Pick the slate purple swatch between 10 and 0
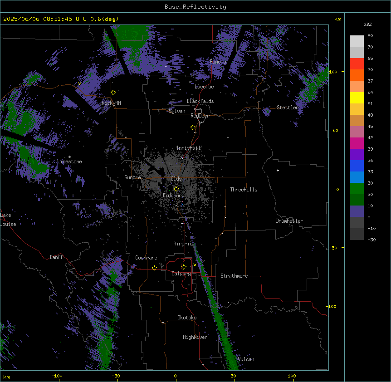The height and width of the screenshot is (382, 391). coord(357,211)
